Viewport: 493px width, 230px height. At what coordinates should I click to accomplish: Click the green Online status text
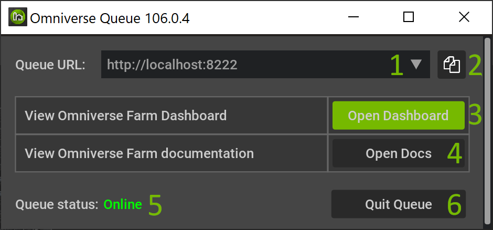point(123,204)
